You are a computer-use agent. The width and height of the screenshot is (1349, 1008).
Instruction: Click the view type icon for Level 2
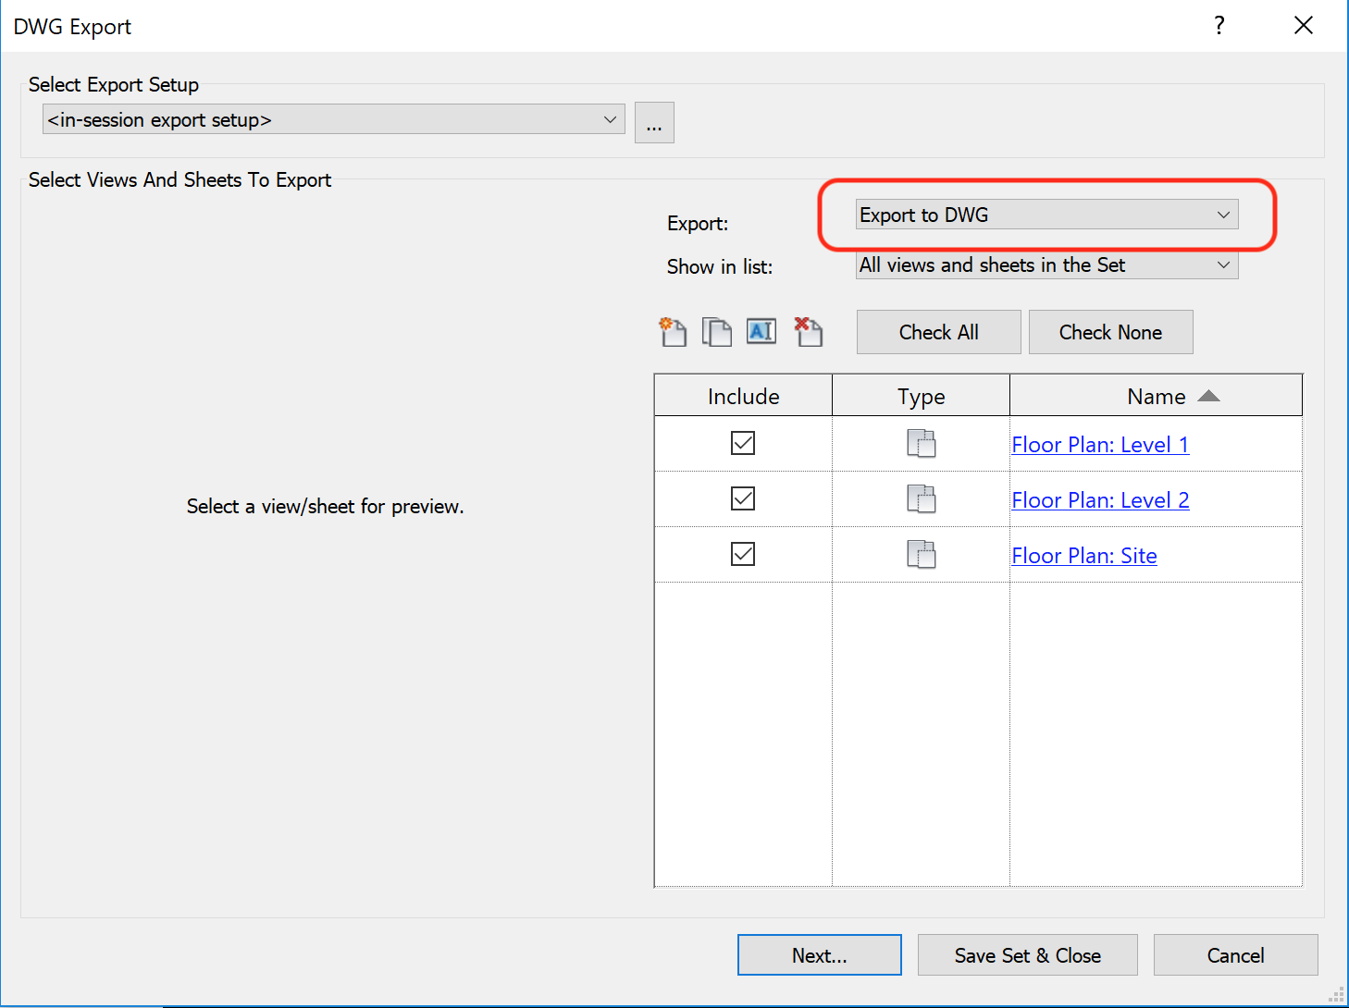(921, 499)
